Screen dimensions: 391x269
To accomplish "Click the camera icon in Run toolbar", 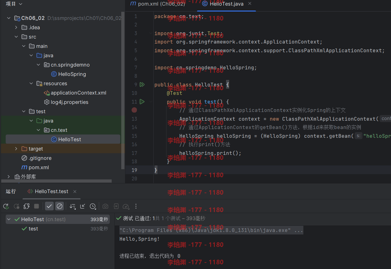I will tap(105, 206).
